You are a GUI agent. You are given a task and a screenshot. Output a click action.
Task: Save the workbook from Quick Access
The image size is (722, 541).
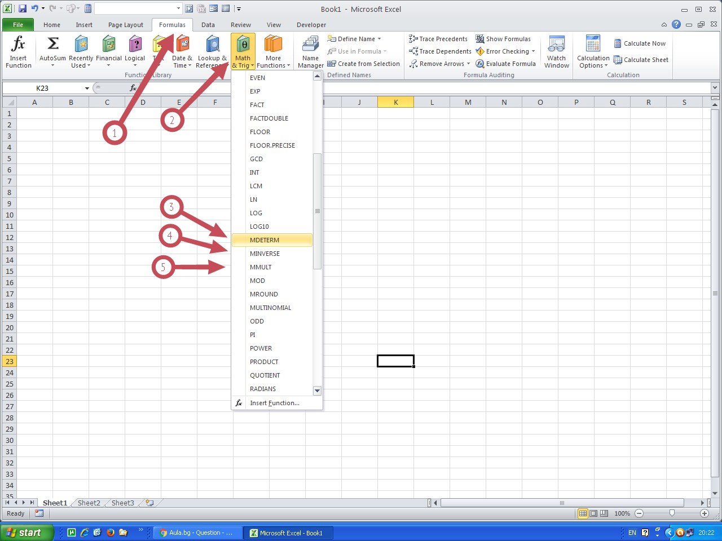[23, 8]
